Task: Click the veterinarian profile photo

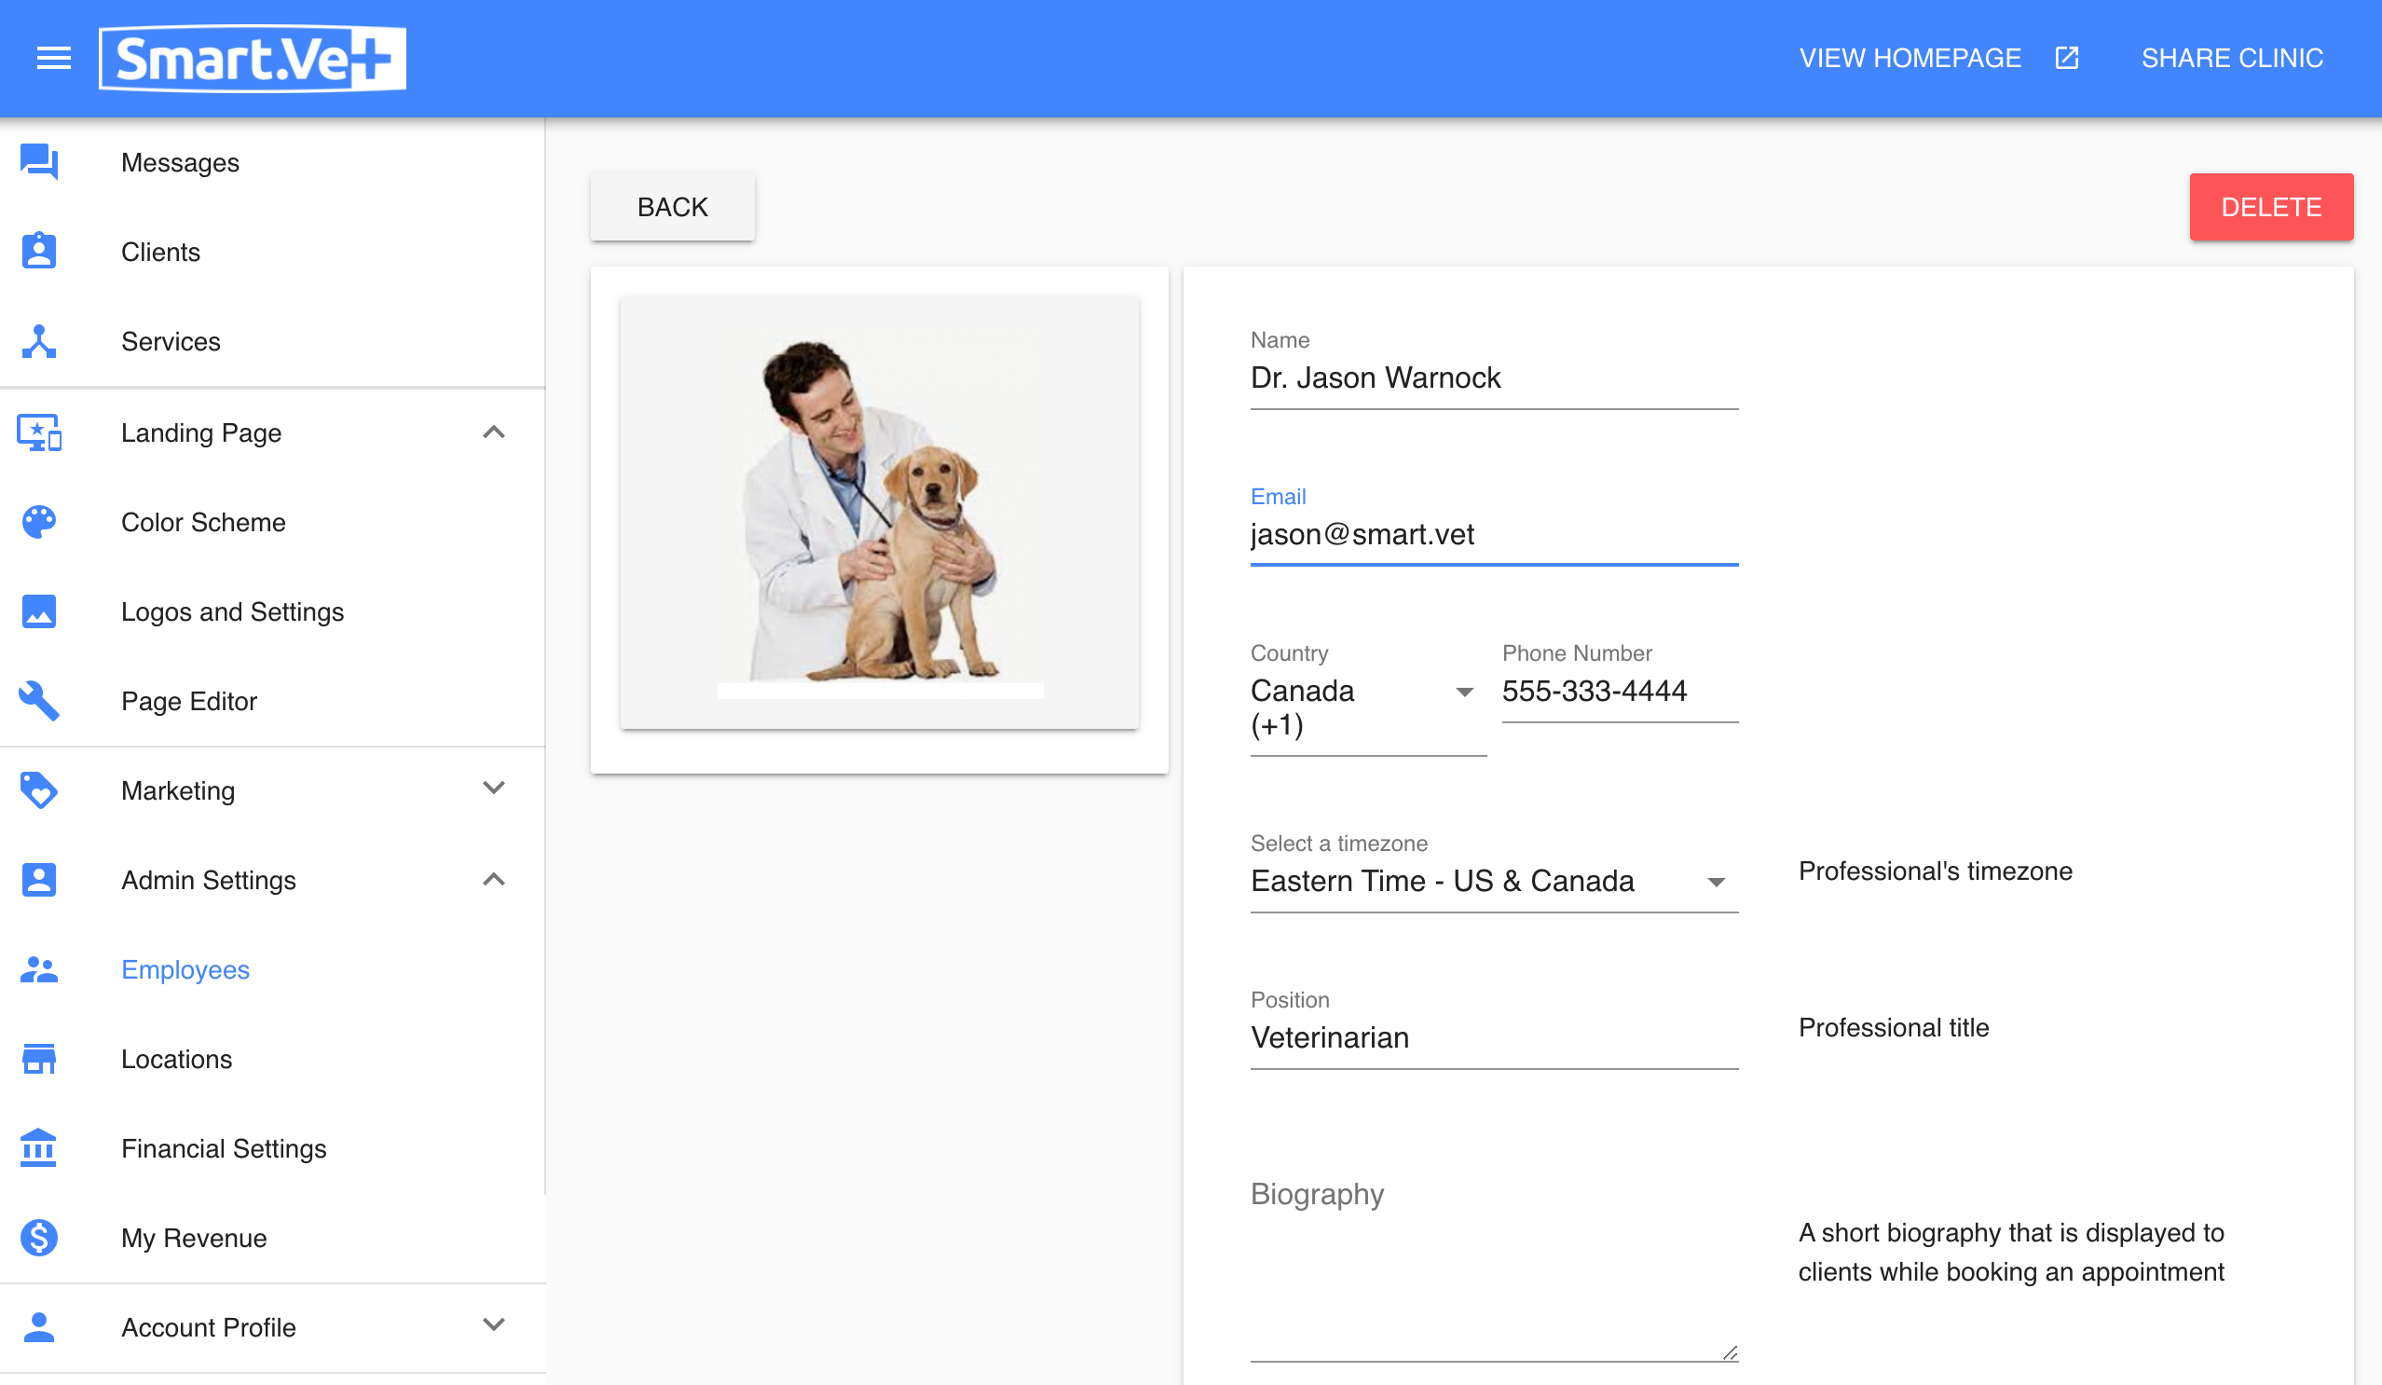Action: (x=879, y=513)
